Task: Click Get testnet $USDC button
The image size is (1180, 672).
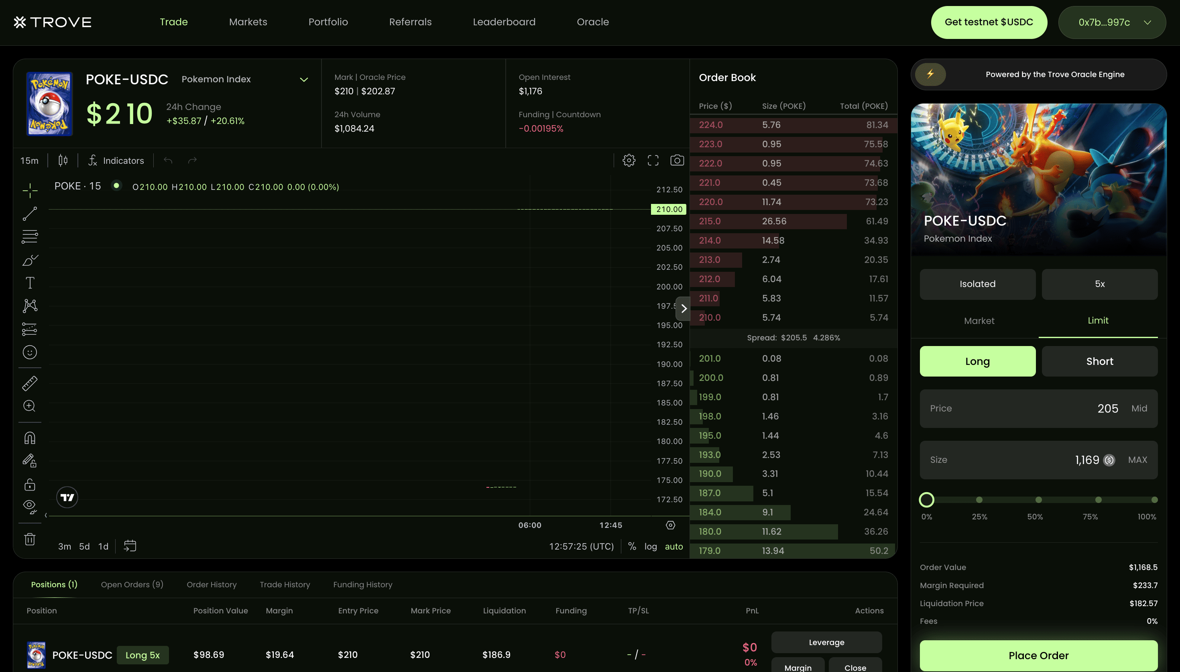Action: click(989, 22)
